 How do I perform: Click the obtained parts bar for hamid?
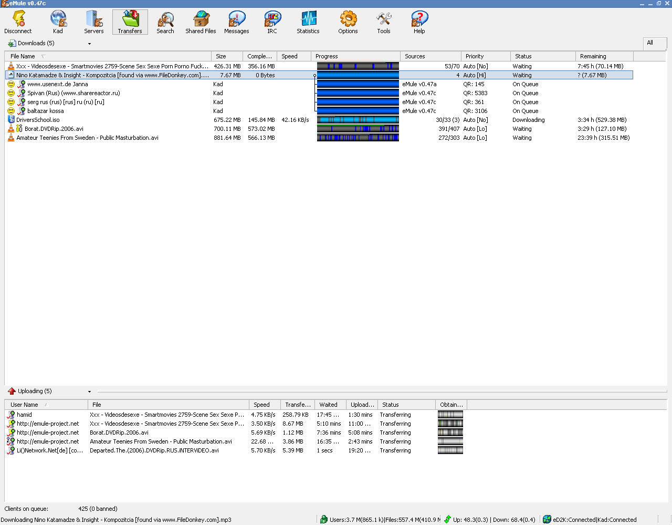[x=450, y=415]
